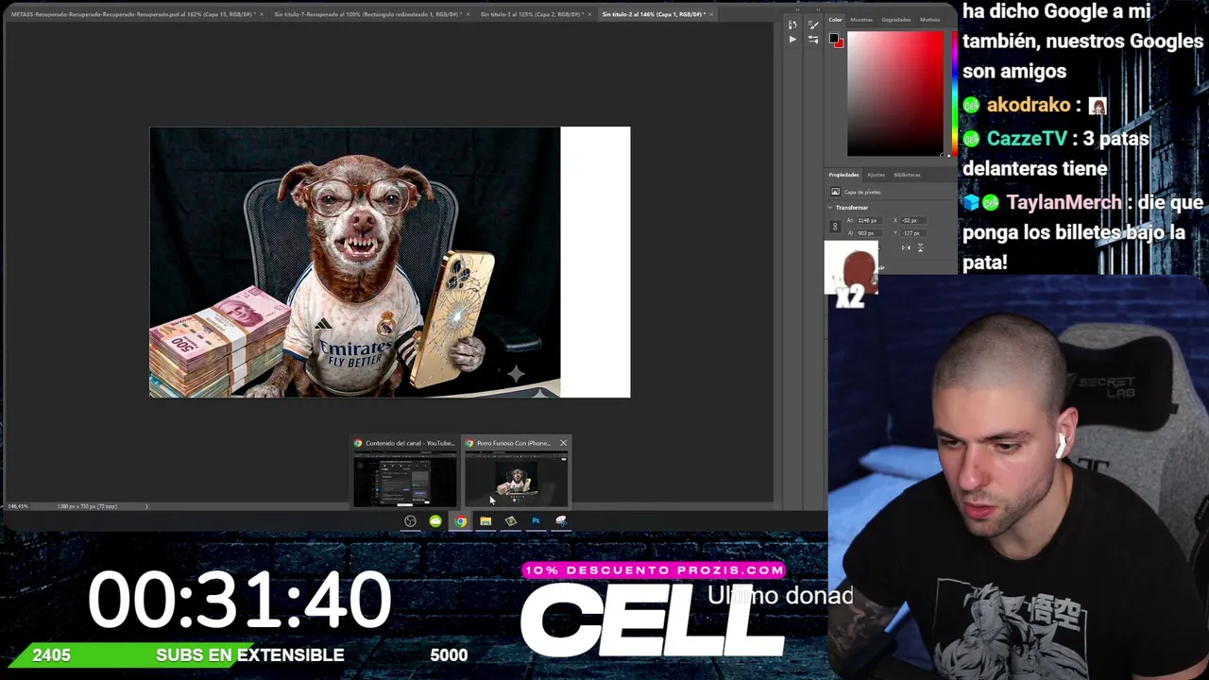Open the History panel icon
Screen dimensions: 1209x680
tap(792, 25)
